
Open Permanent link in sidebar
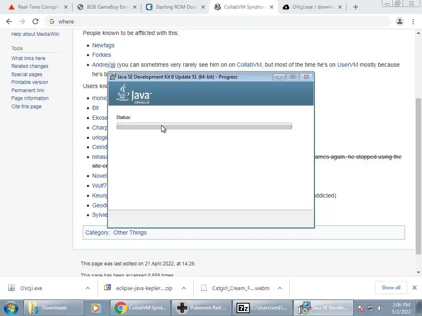(x=28, y=90)
